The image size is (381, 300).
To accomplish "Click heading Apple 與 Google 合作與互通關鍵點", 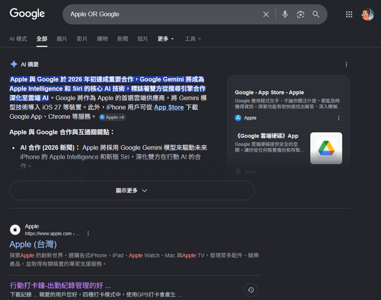I will [x=62, y=132].
